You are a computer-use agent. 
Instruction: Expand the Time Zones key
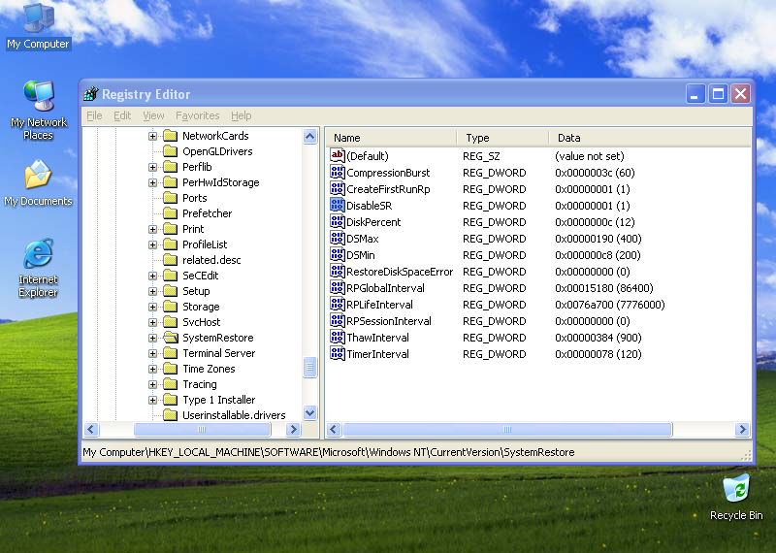tap(153, 369)
